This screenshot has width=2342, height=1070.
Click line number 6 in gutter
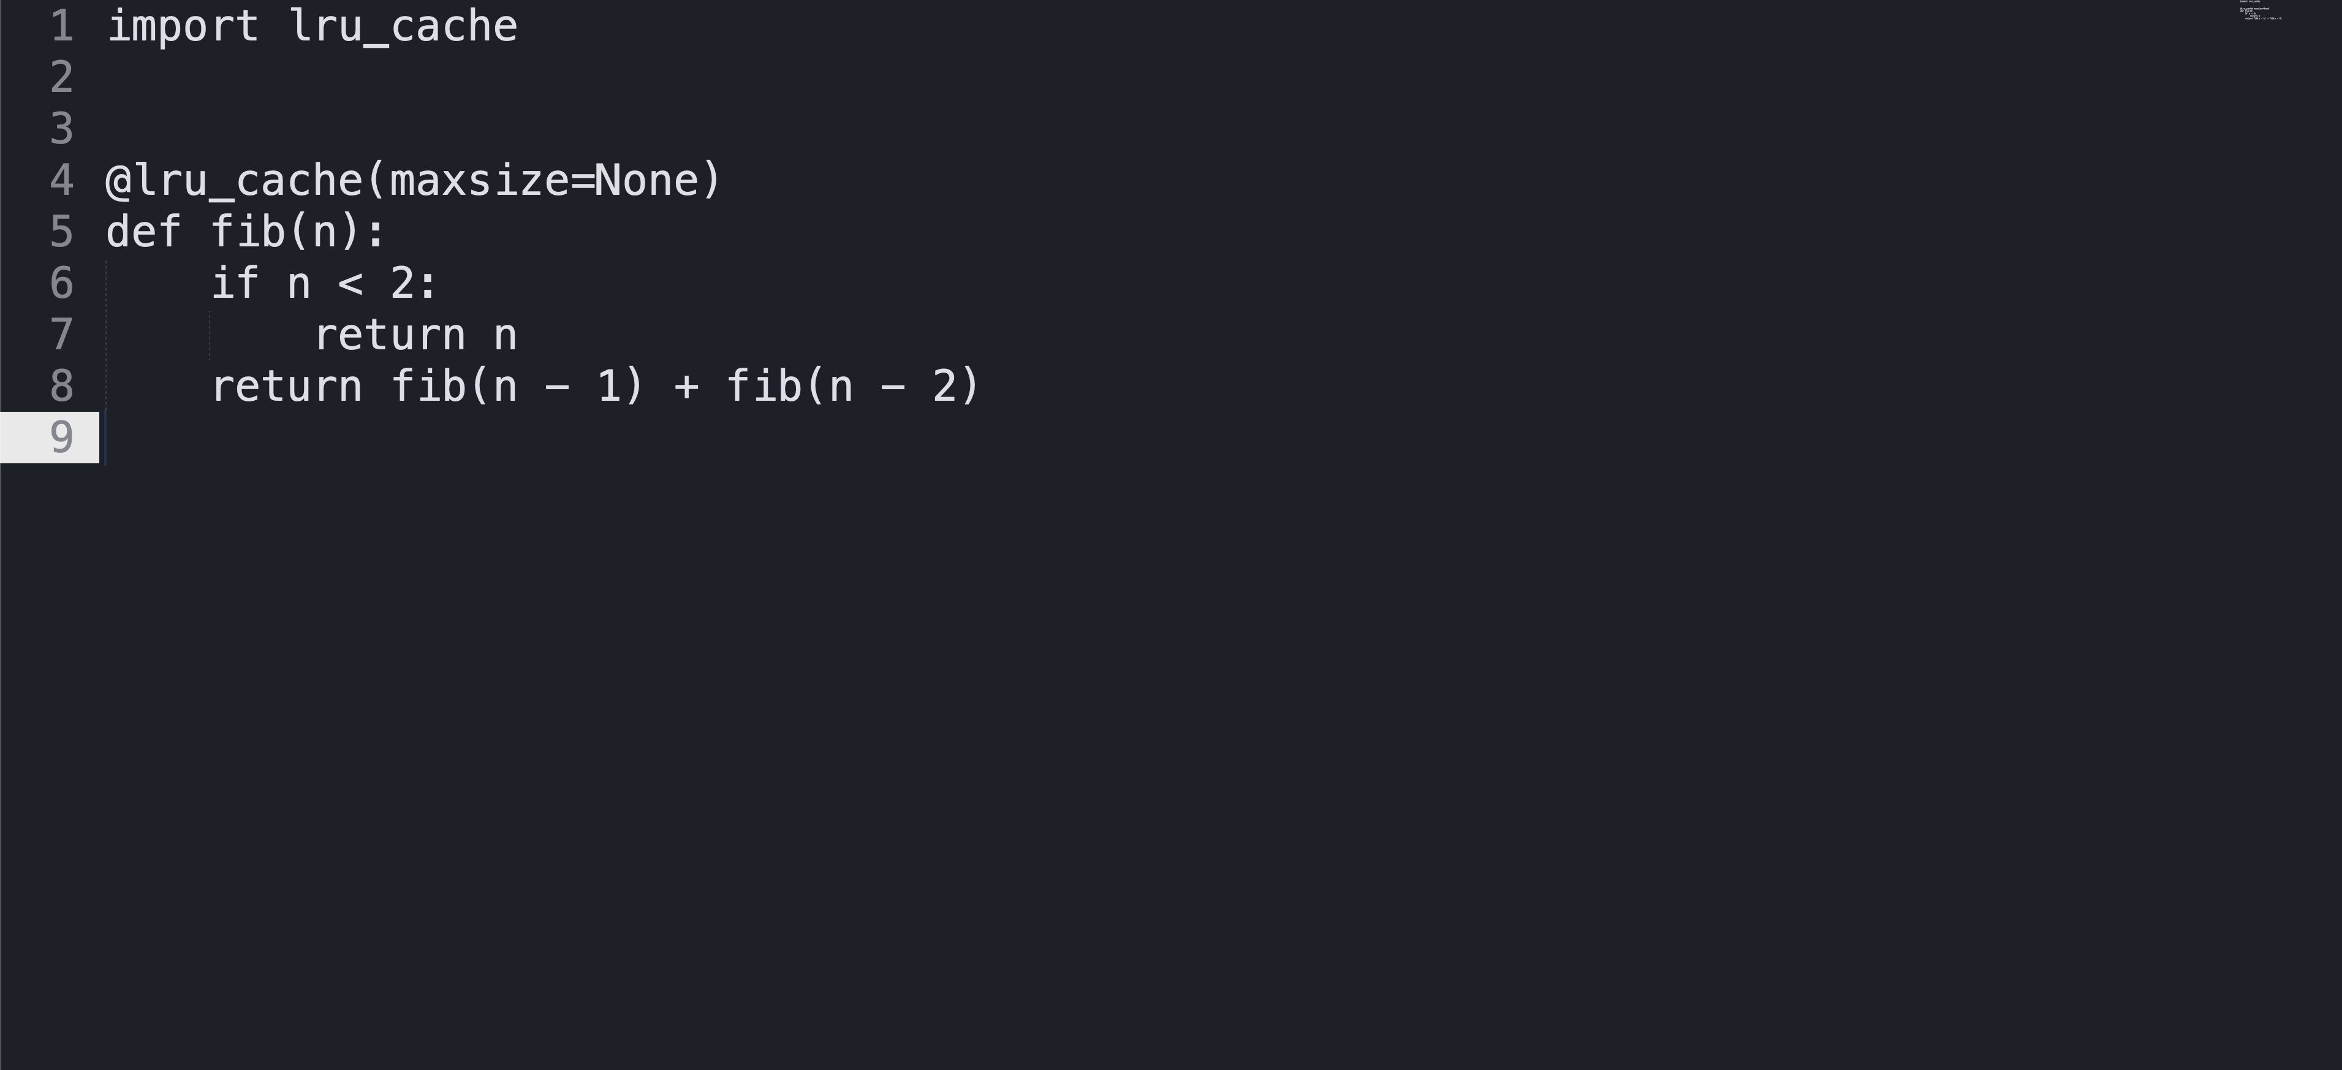pyautogui.click(x=62, y=283)
